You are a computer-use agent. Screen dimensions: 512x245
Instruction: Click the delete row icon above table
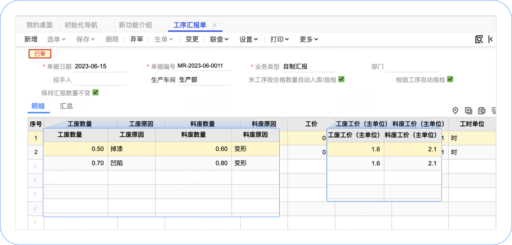pos(481,111)
